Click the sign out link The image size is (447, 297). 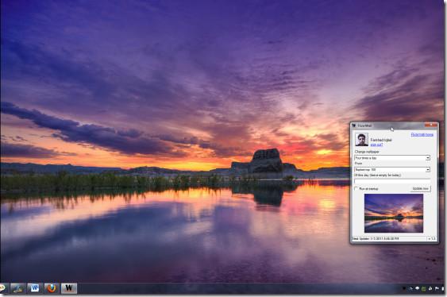pos(376,145)
